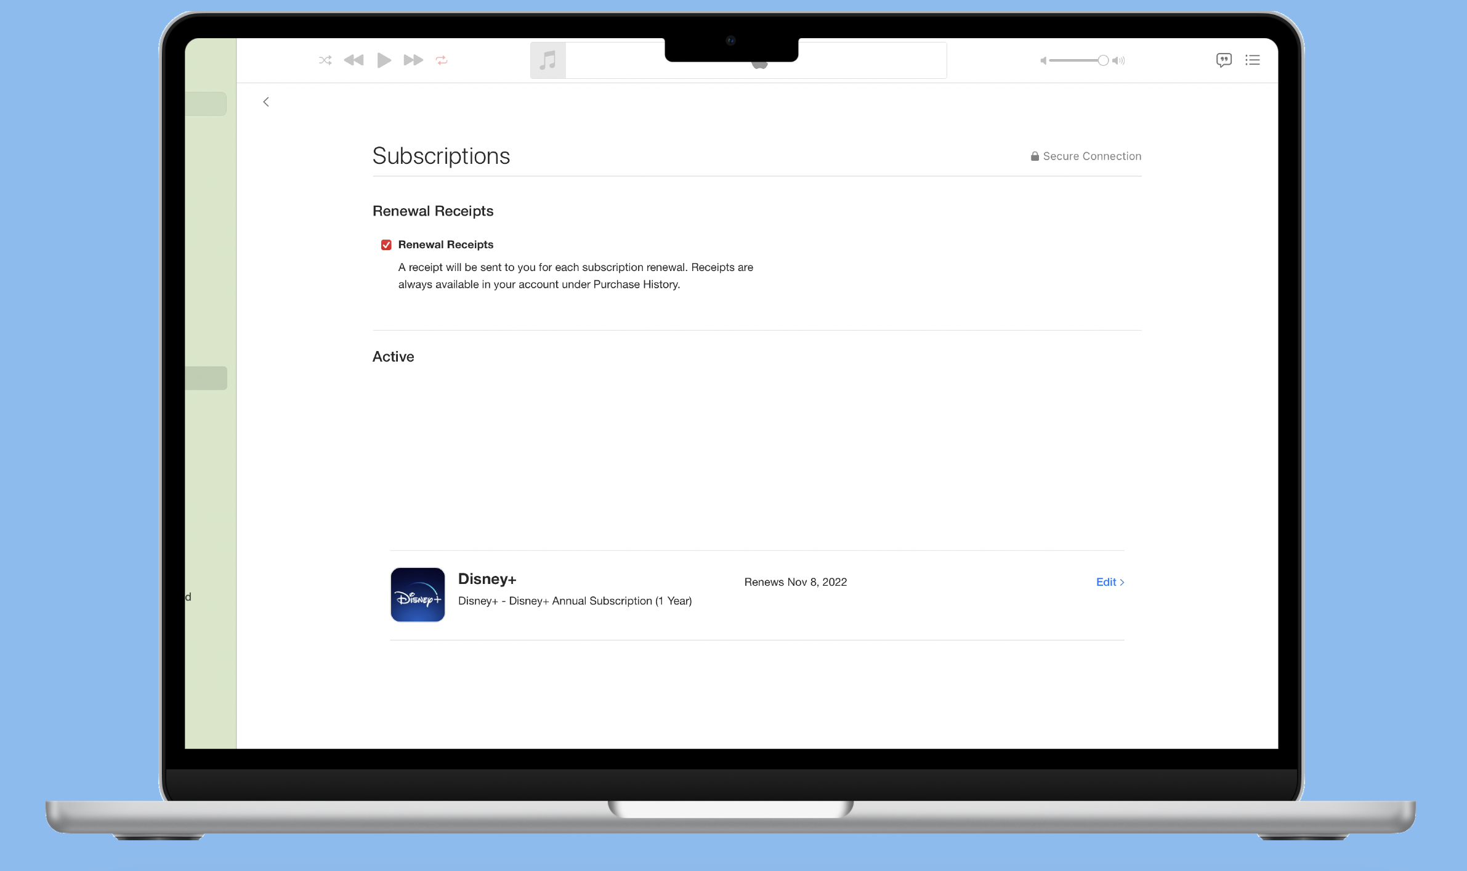
Task: Click the low-volume speaker icon
Action: point(1043,60)
